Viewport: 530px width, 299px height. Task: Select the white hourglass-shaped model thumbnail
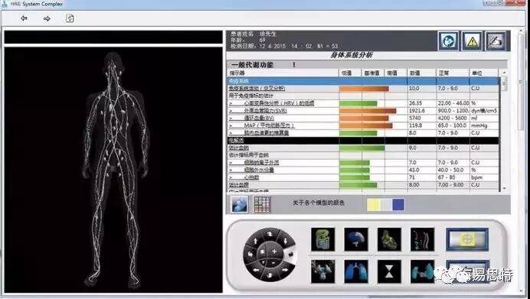pyautogui.click(x=389, y=271)
